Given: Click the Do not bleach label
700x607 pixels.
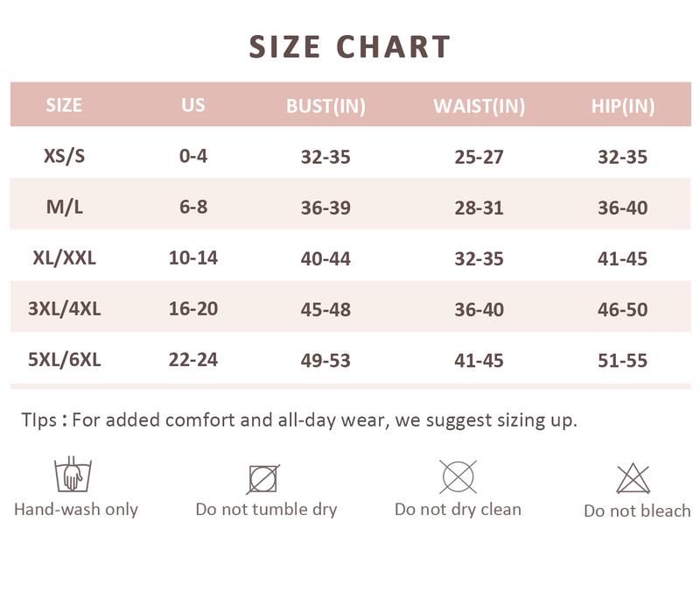Looking at the screenshot, I should tap(637, 511).
